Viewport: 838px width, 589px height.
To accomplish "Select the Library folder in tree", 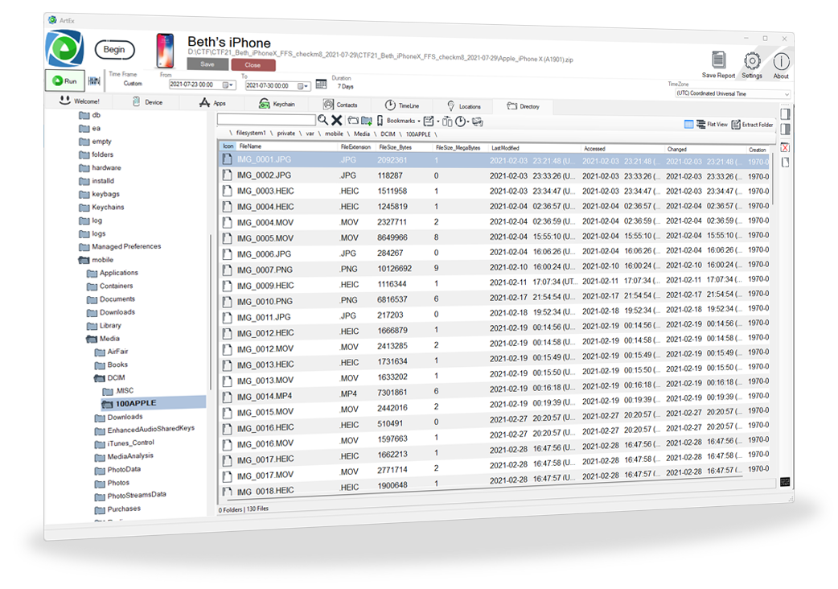I will 110,325.
